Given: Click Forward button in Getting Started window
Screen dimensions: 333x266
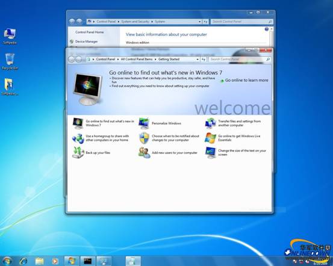Looking at the screenshot, I should (78, 59).
